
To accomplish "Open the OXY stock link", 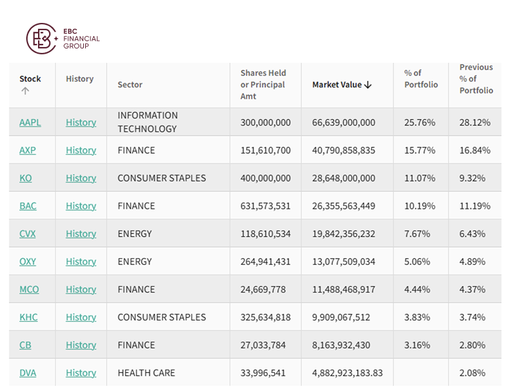I will (28, 262).
